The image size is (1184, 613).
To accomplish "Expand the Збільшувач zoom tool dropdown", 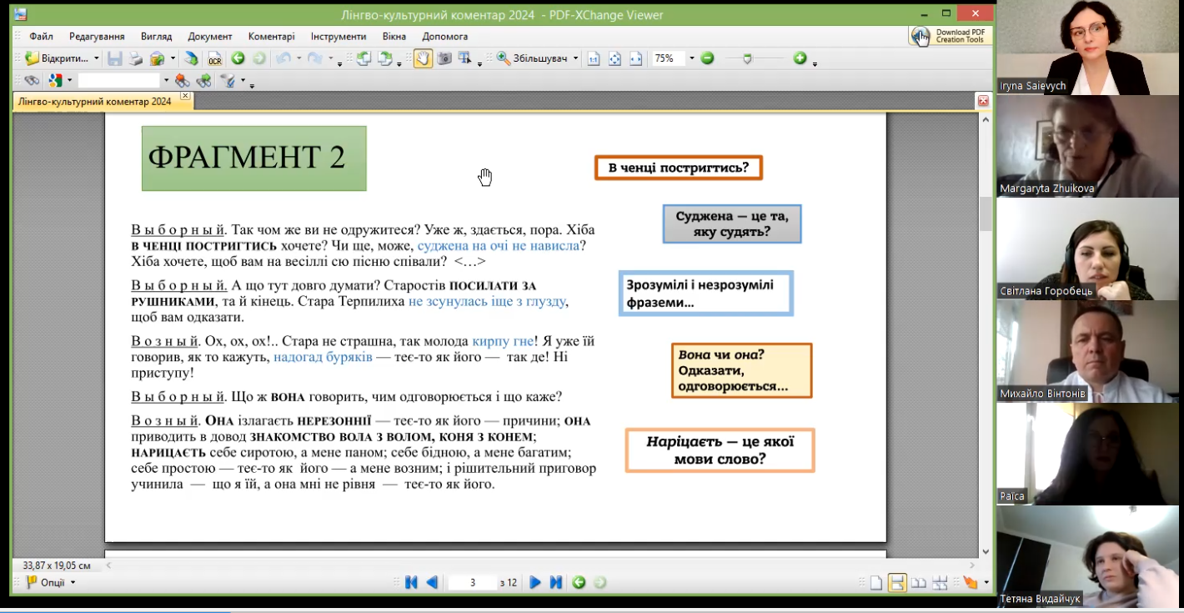I will [575, 58].
